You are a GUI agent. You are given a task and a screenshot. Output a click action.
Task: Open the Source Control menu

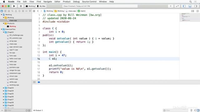[89, 2]
